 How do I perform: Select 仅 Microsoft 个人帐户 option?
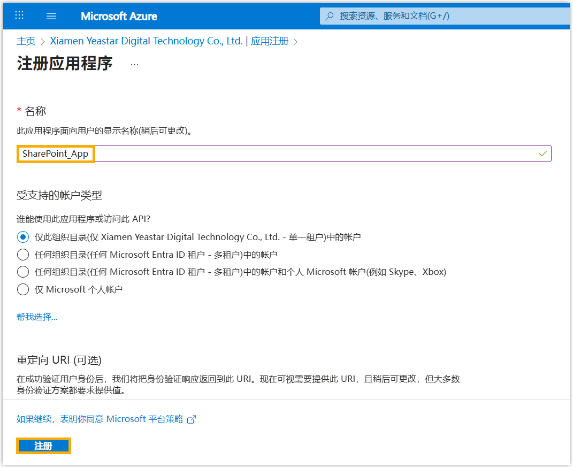[x=23, y=289]
